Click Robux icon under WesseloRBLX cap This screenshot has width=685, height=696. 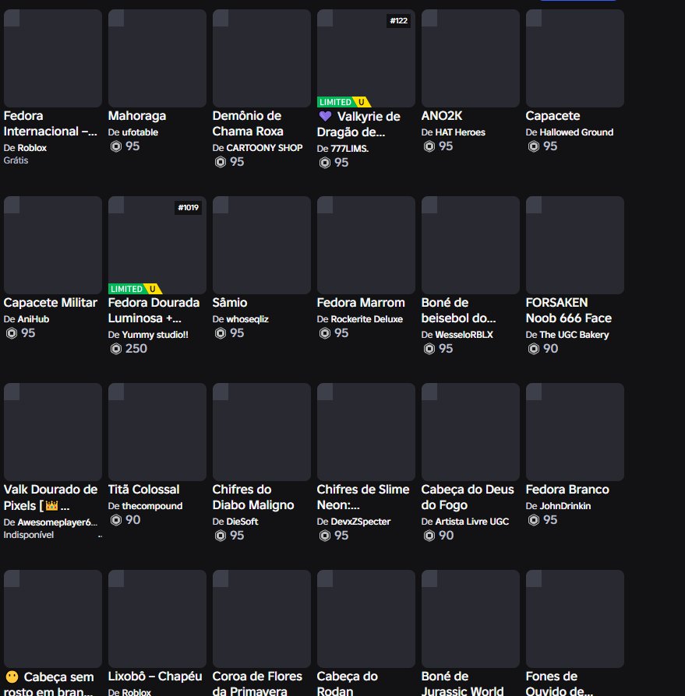[429, 349]
